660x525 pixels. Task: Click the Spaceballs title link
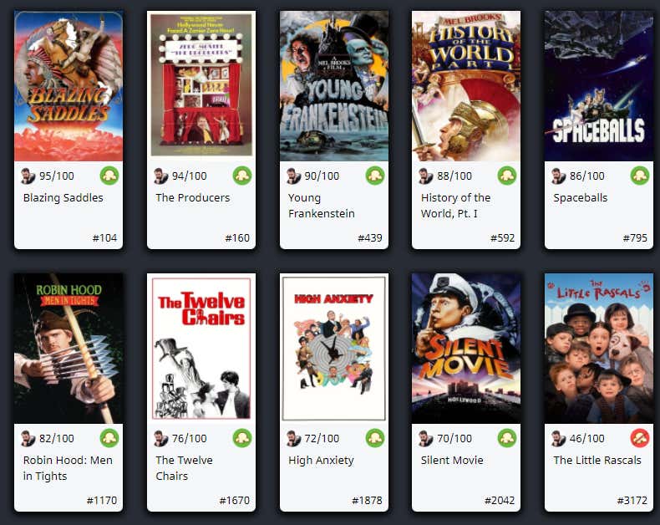[x=581, y=197]
